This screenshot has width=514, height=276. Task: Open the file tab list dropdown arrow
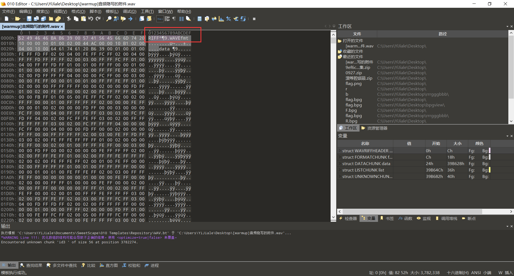click(334, 26)
